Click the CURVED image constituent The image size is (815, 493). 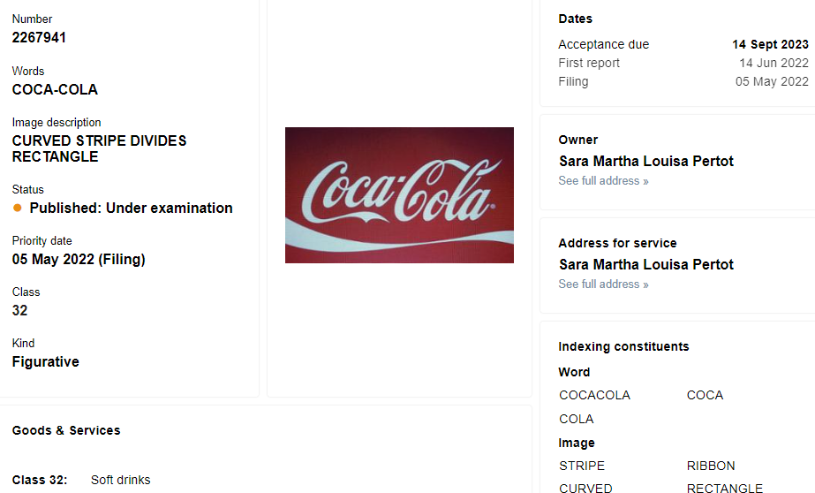(585, 489)
